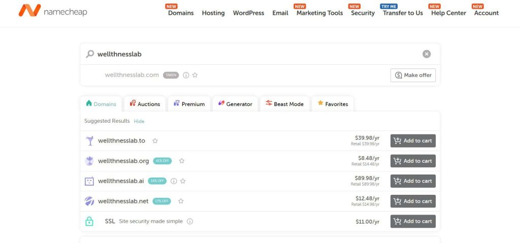Open the Domains nav menu

181,13
